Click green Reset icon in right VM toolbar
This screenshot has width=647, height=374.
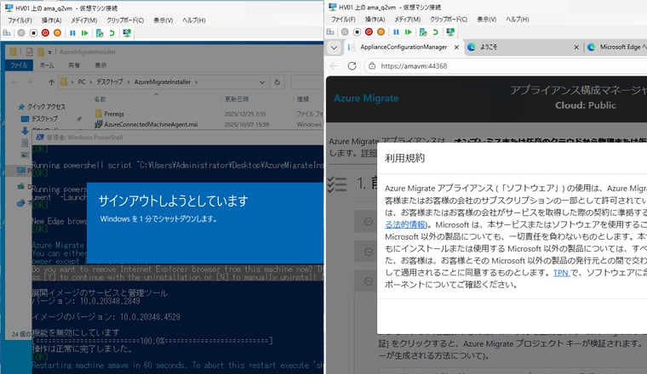(x=408, y=31)
